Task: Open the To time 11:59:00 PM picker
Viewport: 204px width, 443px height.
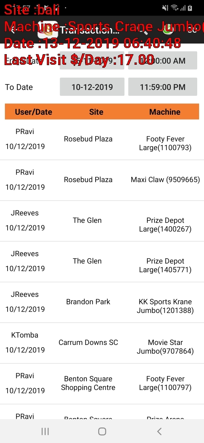Action: click(162, 87)
